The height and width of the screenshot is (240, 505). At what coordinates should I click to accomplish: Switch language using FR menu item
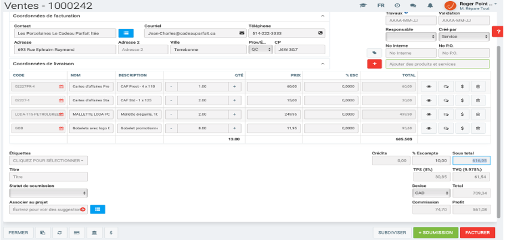point(381,5)
